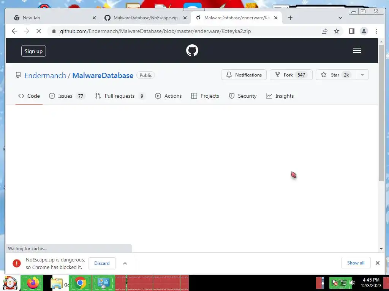Open Firefox from the taskbar
389x291 pixels.
pyautogui.click(x=33, y=283)
